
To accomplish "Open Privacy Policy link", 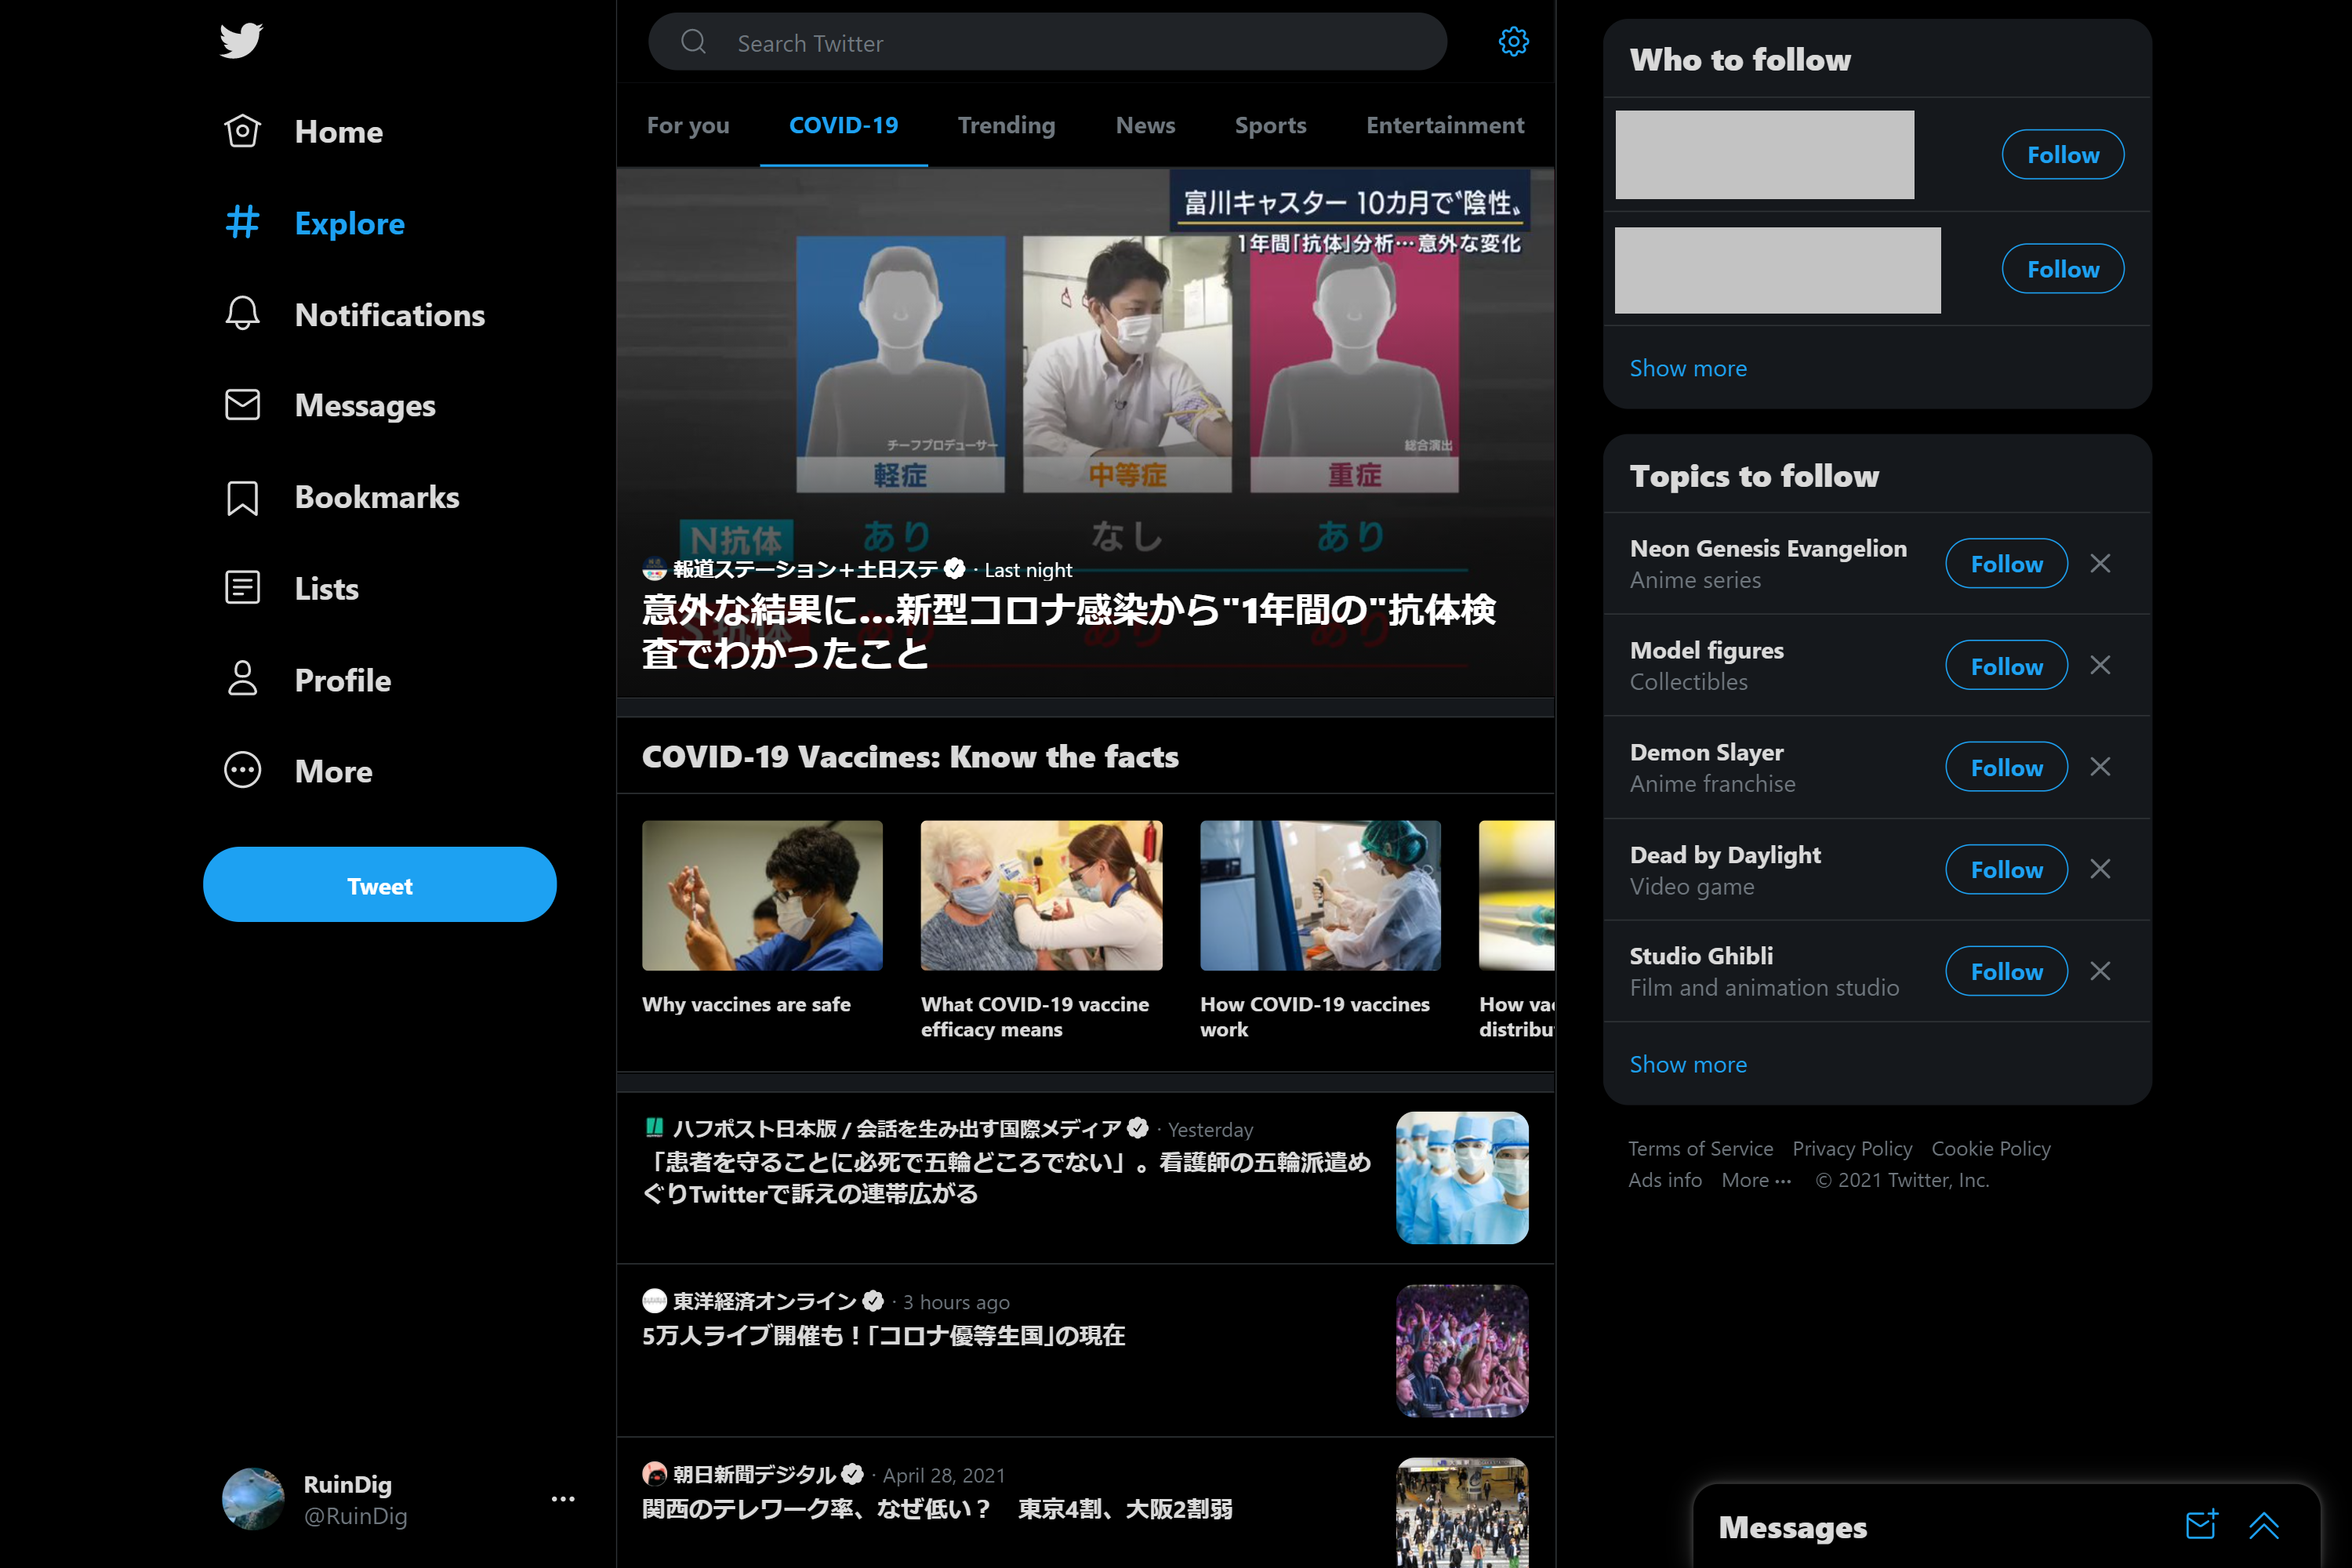I will click(1852, 1148).
